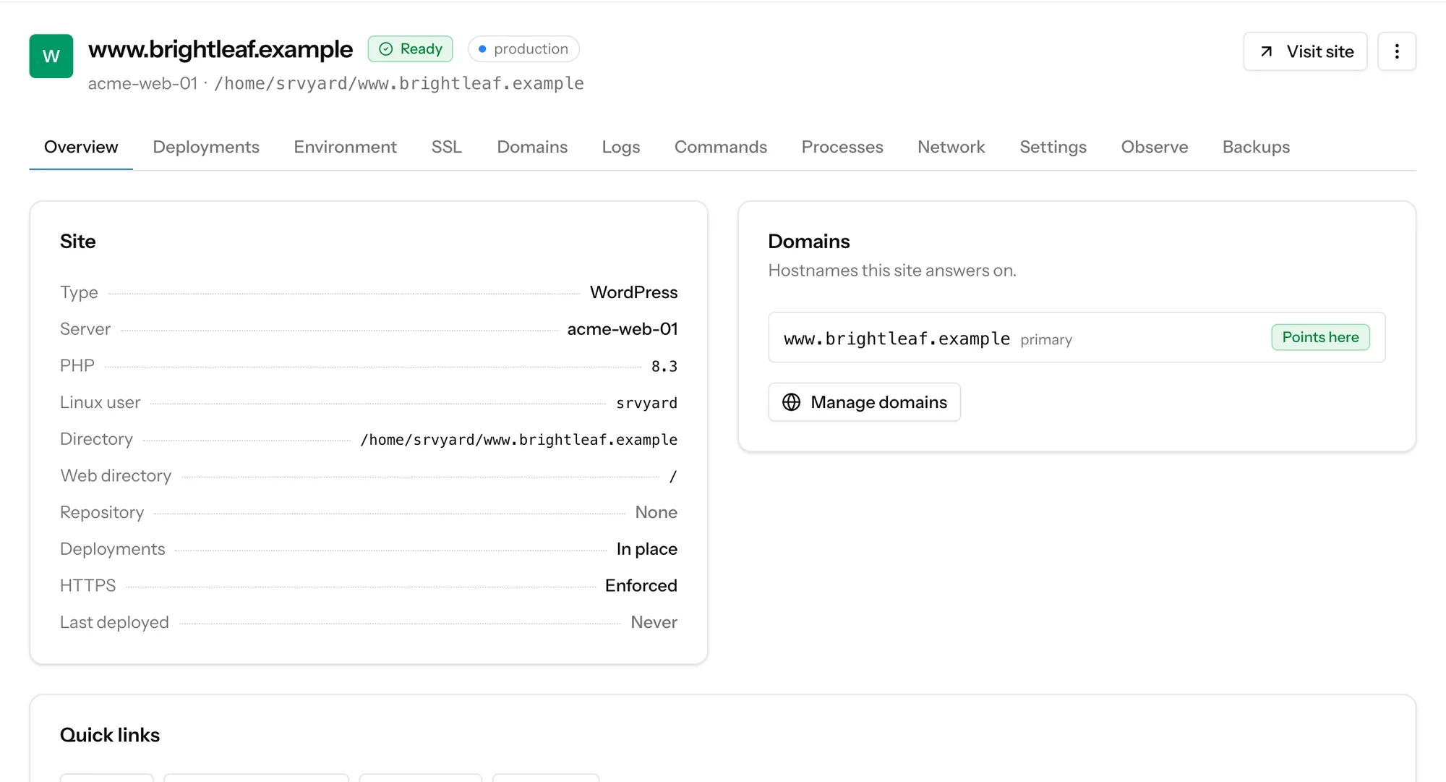Click the PHP label in Site card
Image resolution: width=1446 pixels, height=782 pixels.
77,366
